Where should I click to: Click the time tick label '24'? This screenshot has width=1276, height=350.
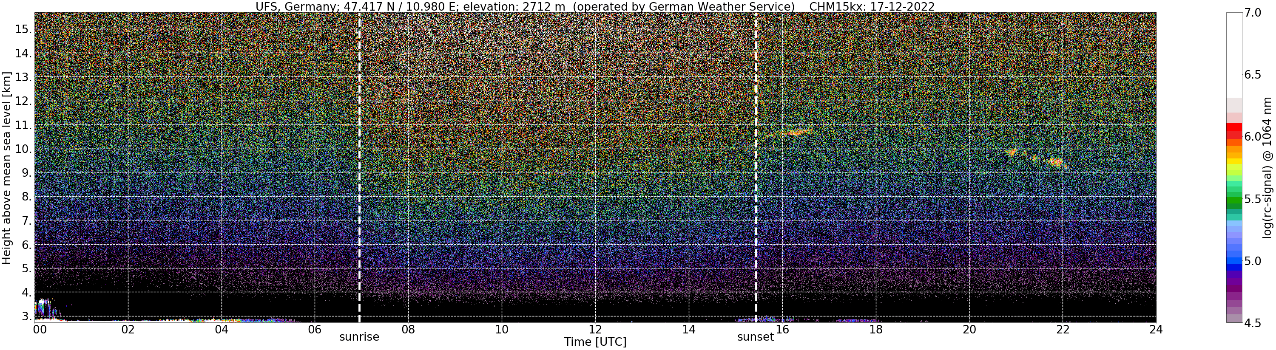click(1156, 330)
